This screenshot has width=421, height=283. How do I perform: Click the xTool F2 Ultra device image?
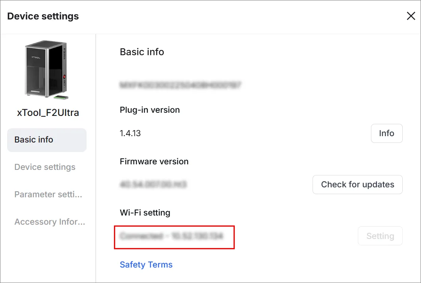(x=47, y=70)
